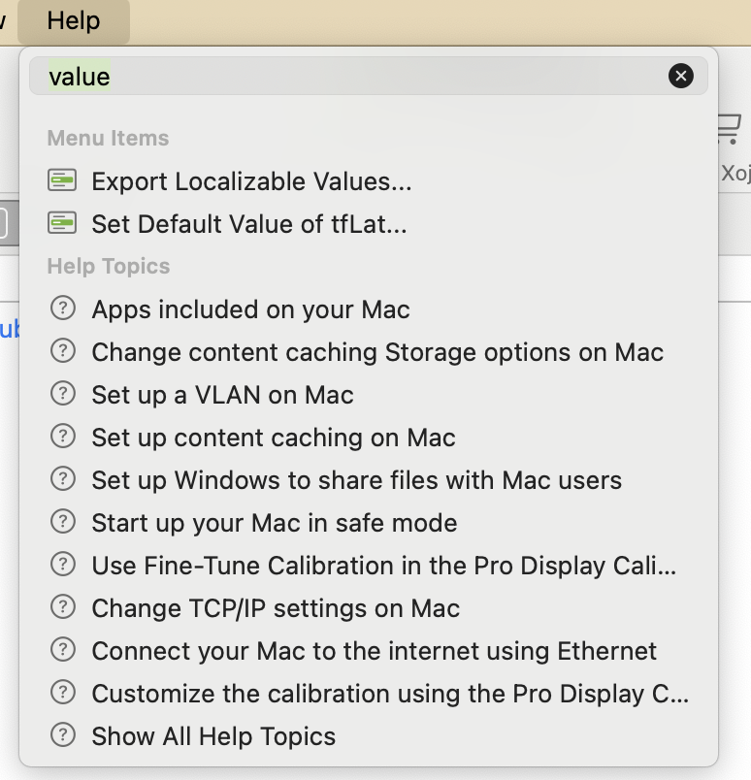Click the Set Default Value menu icon
Image resolution: width=751 pixels, height=780 pixels.
[62, 223]
